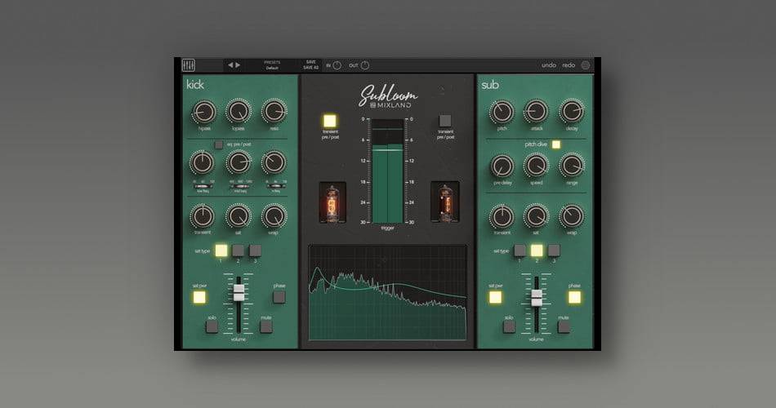Click the kick hipass knob
This screenshot has width=776, height=408.
[x=204, y=112]
